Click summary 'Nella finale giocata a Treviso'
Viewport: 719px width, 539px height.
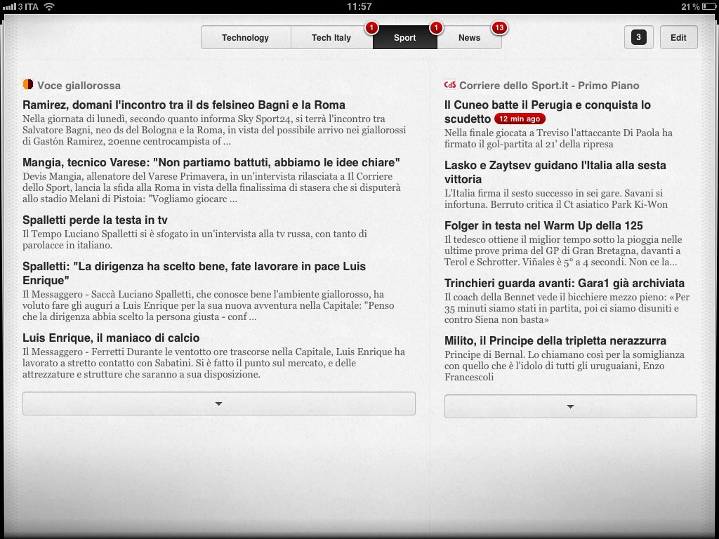click(558, 138)
